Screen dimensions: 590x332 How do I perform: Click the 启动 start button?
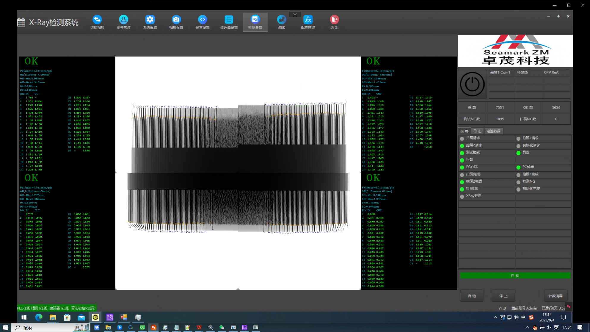pos(472,296)
